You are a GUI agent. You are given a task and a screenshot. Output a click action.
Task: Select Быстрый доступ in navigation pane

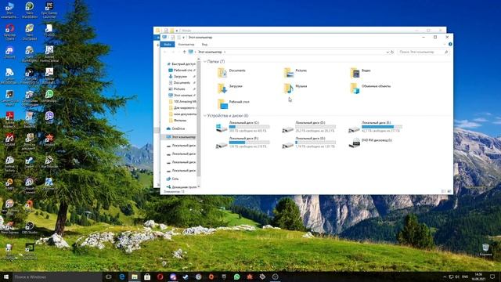181,64
